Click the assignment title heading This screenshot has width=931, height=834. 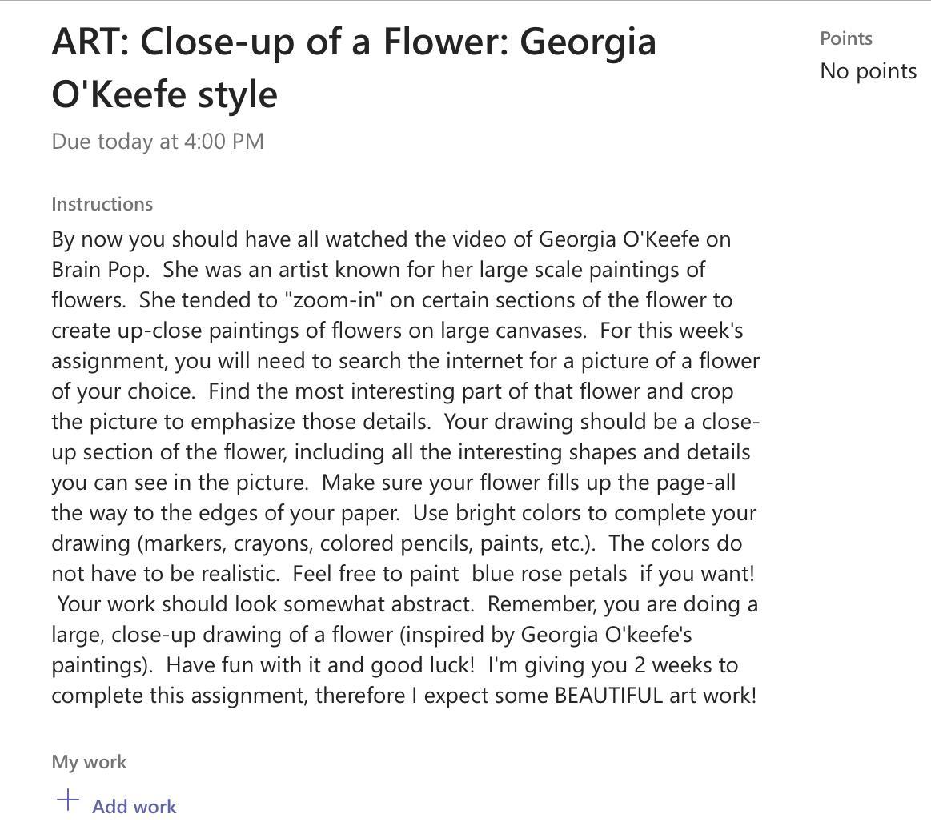coord(353,67)
